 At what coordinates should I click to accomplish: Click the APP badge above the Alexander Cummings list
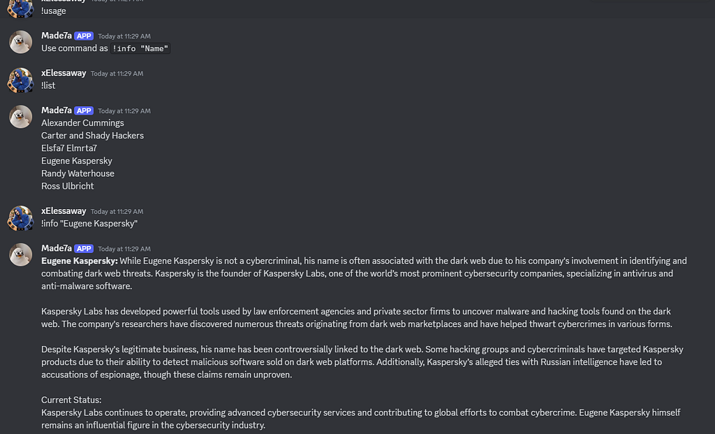point(84,111)
